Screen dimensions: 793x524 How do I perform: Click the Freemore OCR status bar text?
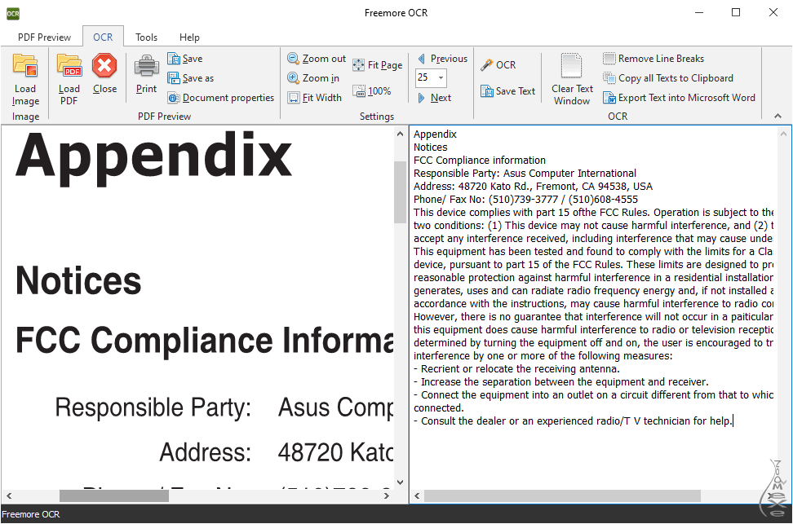click(31, 514)
